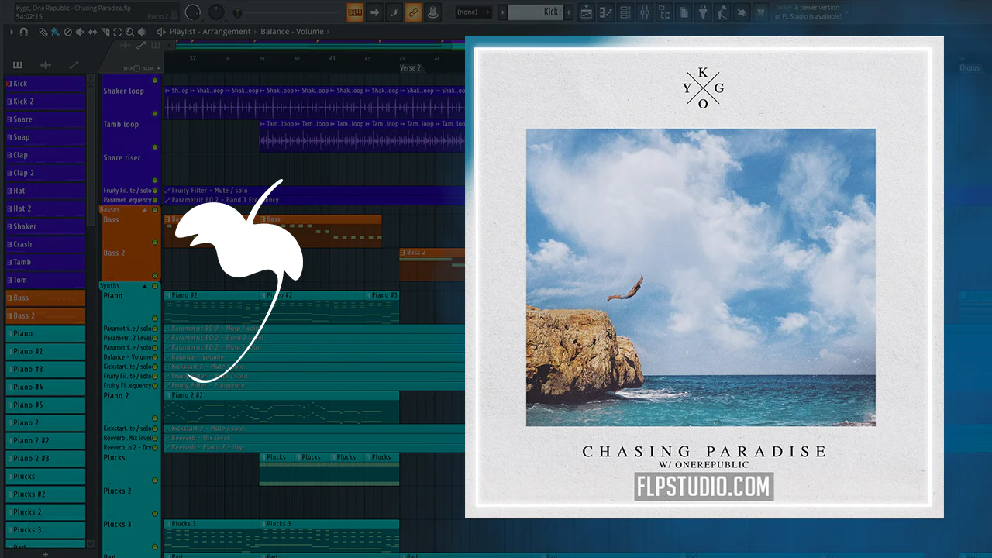992x558 pixels.
Task: Select the Hat 2 pattern in picker list
Action: point(45,208)
